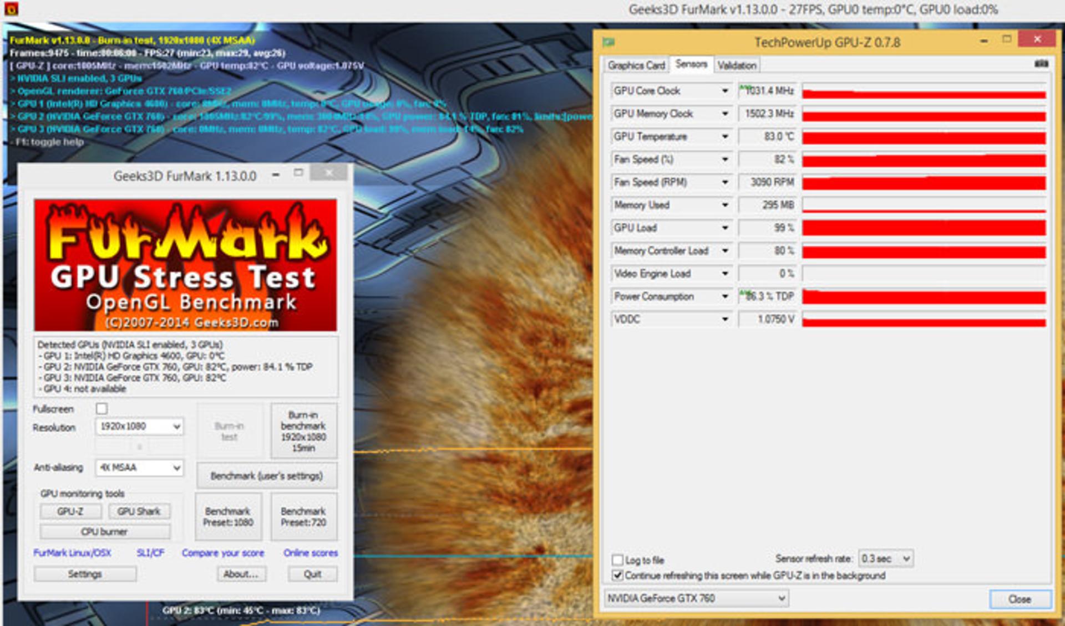Click the GPU Load red history graph

(924, 228)
